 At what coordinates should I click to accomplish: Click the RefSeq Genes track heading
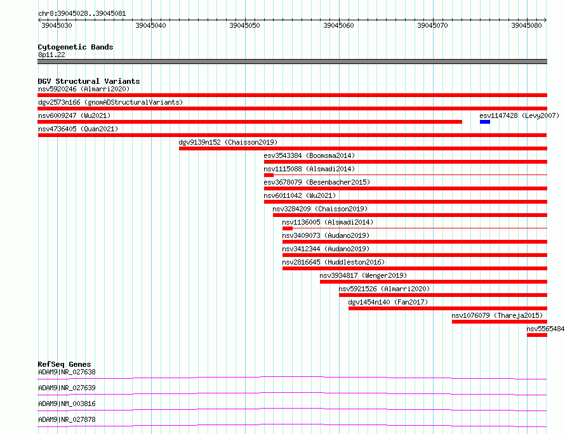click(x=64, y=364)
